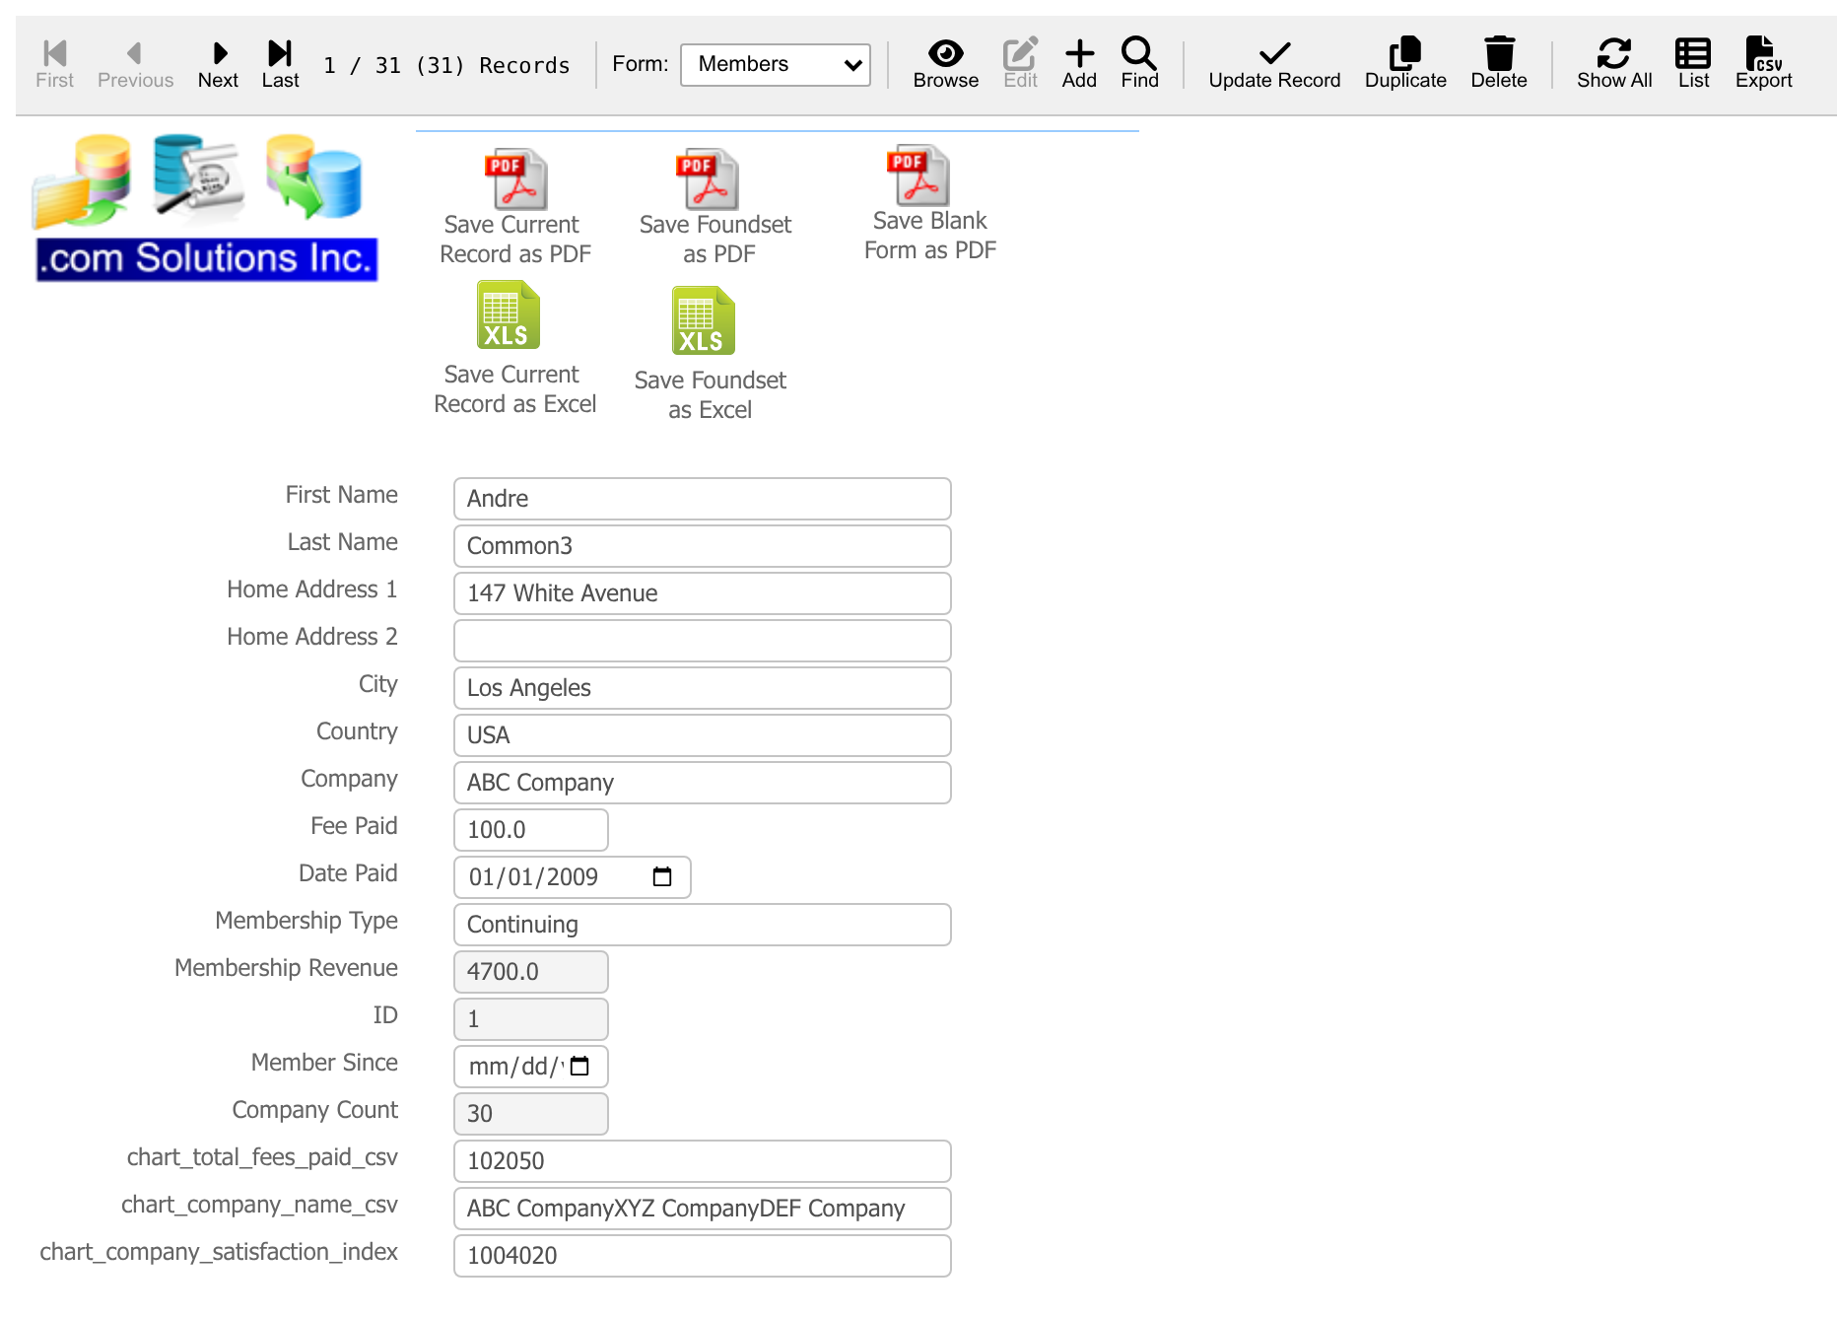Click the 'First Name' label
Viewport: 1837px width, 1317px height.
[x=341, y=495]
